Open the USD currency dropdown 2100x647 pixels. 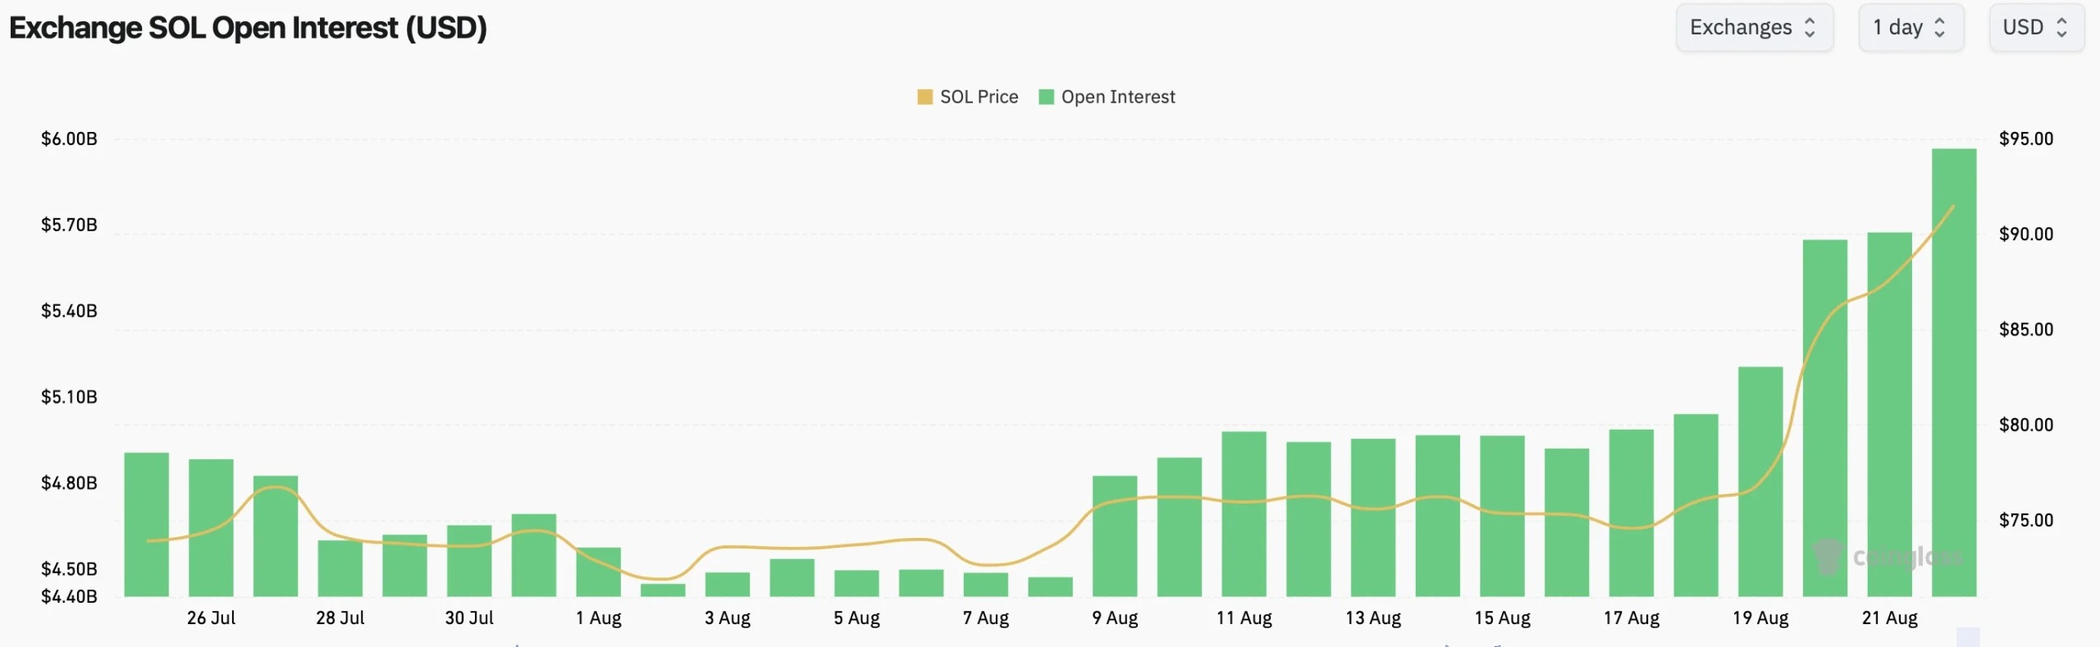[x=2037, y=28]
